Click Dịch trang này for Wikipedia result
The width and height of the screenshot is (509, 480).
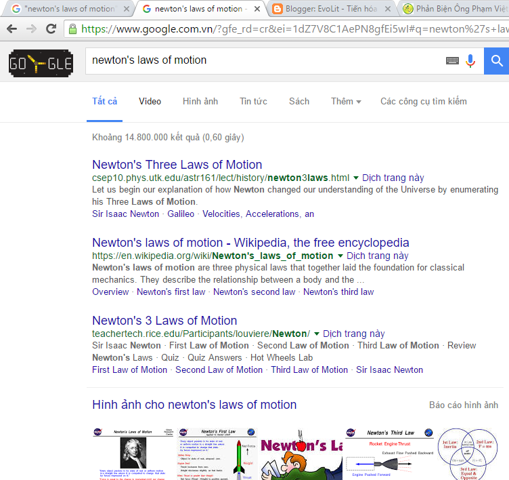378,256
